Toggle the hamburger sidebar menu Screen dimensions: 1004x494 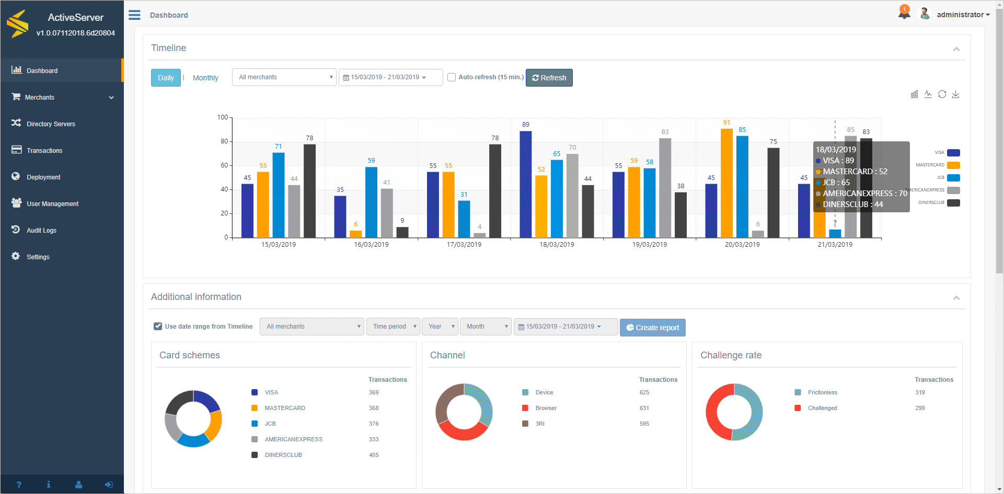click(x=134, y=15)
